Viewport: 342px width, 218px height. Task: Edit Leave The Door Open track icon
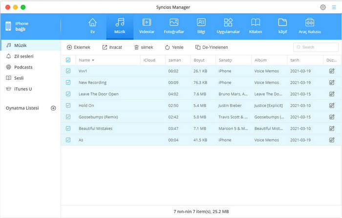(332, 94)
